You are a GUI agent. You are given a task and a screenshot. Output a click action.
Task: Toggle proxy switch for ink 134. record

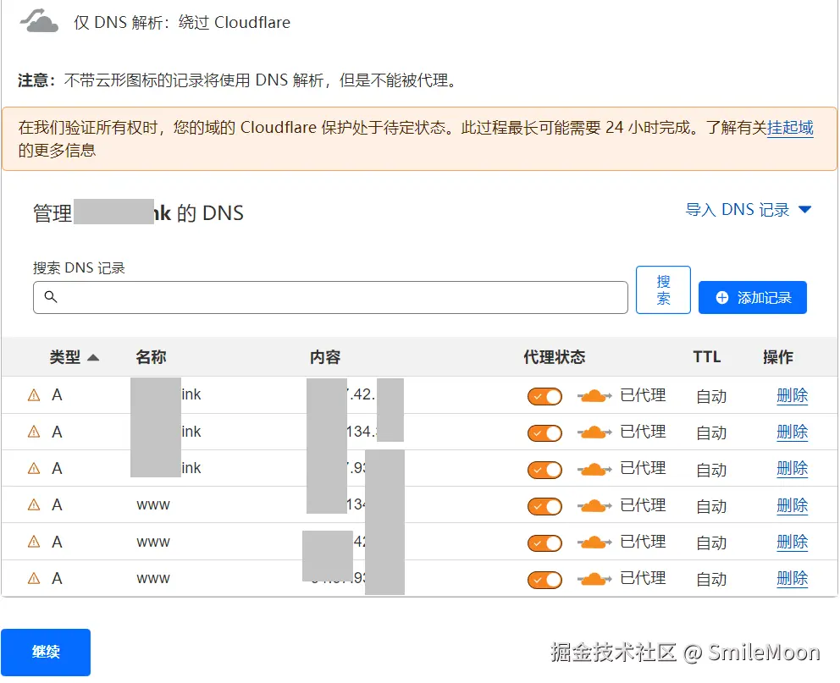point(544,433)
